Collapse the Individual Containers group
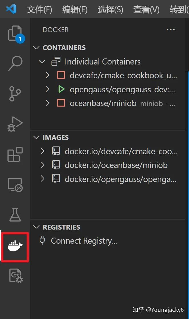Viewport: 189px width, 319px height. tap(42, 61)
